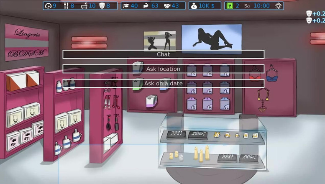
Task: Click the bathtub hygiene icon
Action: [x=84, y=6]
